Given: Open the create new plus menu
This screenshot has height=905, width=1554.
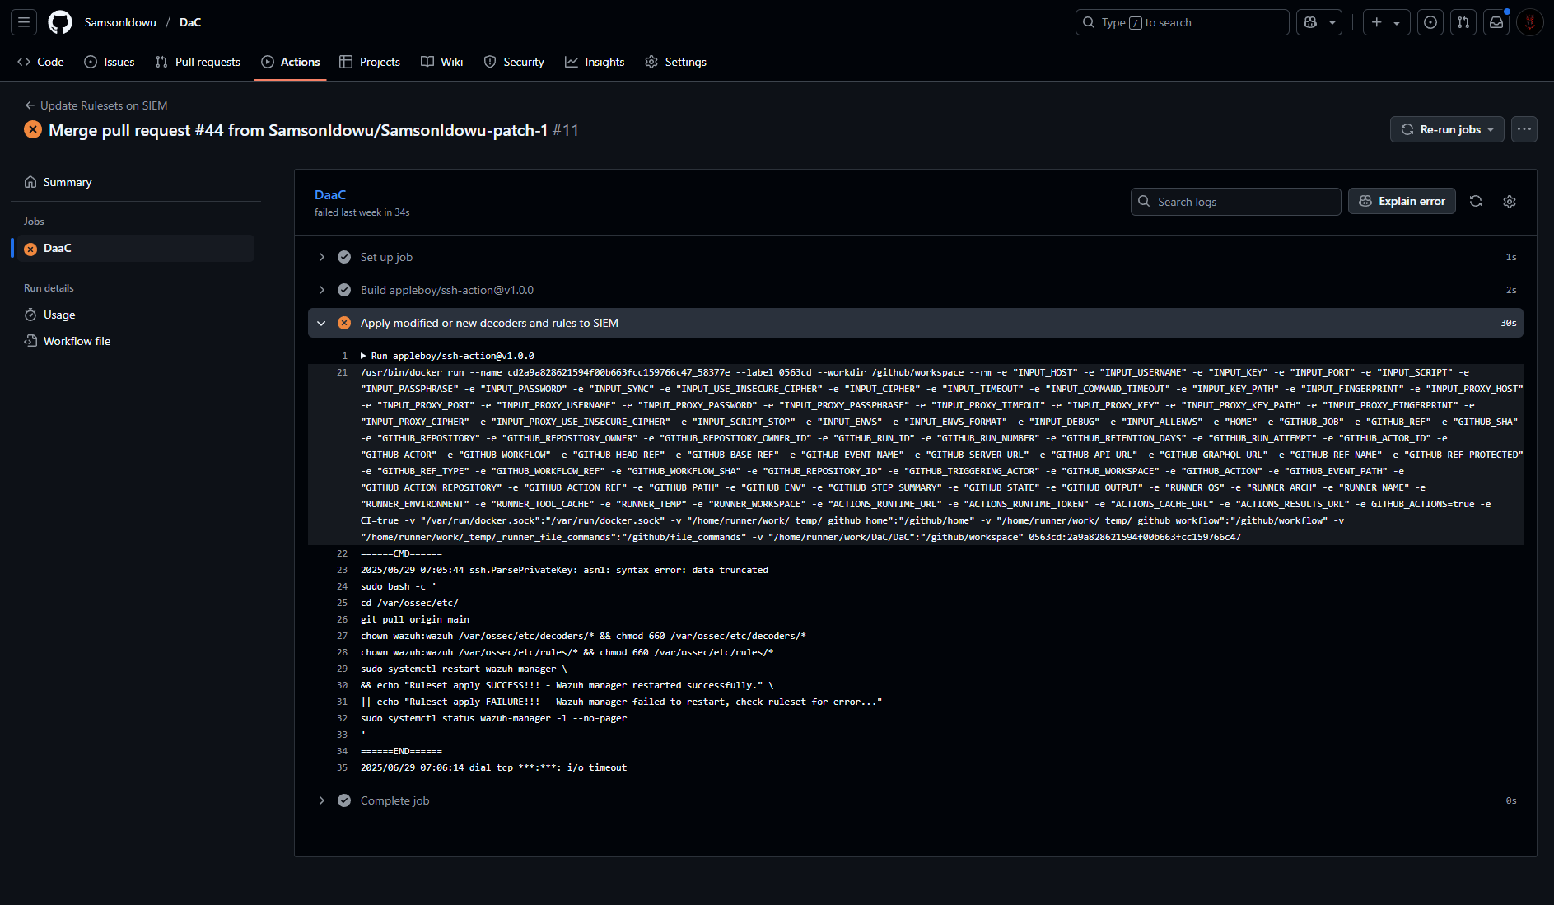Looking at the screenshot, I should click(1386, 22).
